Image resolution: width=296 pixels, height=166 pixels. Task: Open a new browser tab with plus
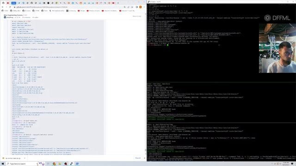(118, 3)
